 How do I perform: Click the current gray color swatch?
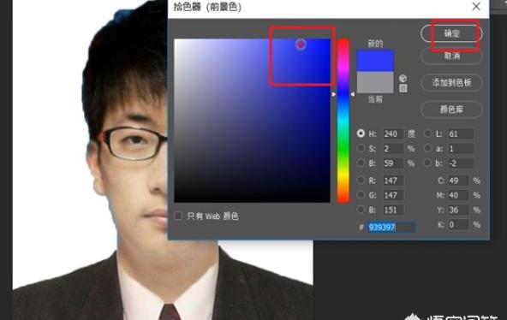coord(375,82)
